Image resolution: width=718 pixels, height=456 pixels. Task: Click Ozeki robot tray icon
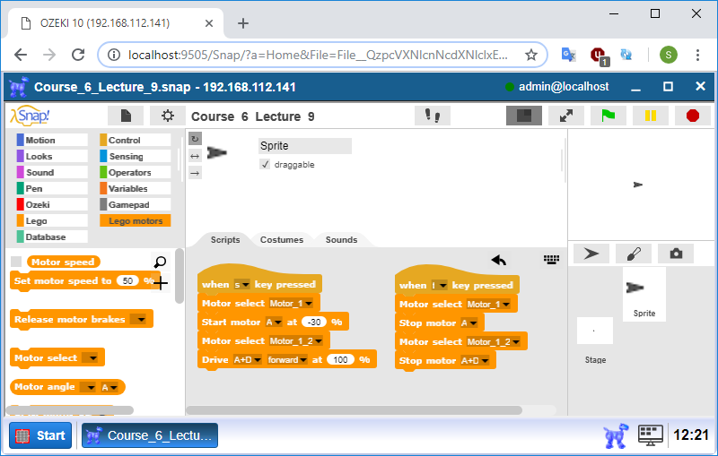pos(616,435)
